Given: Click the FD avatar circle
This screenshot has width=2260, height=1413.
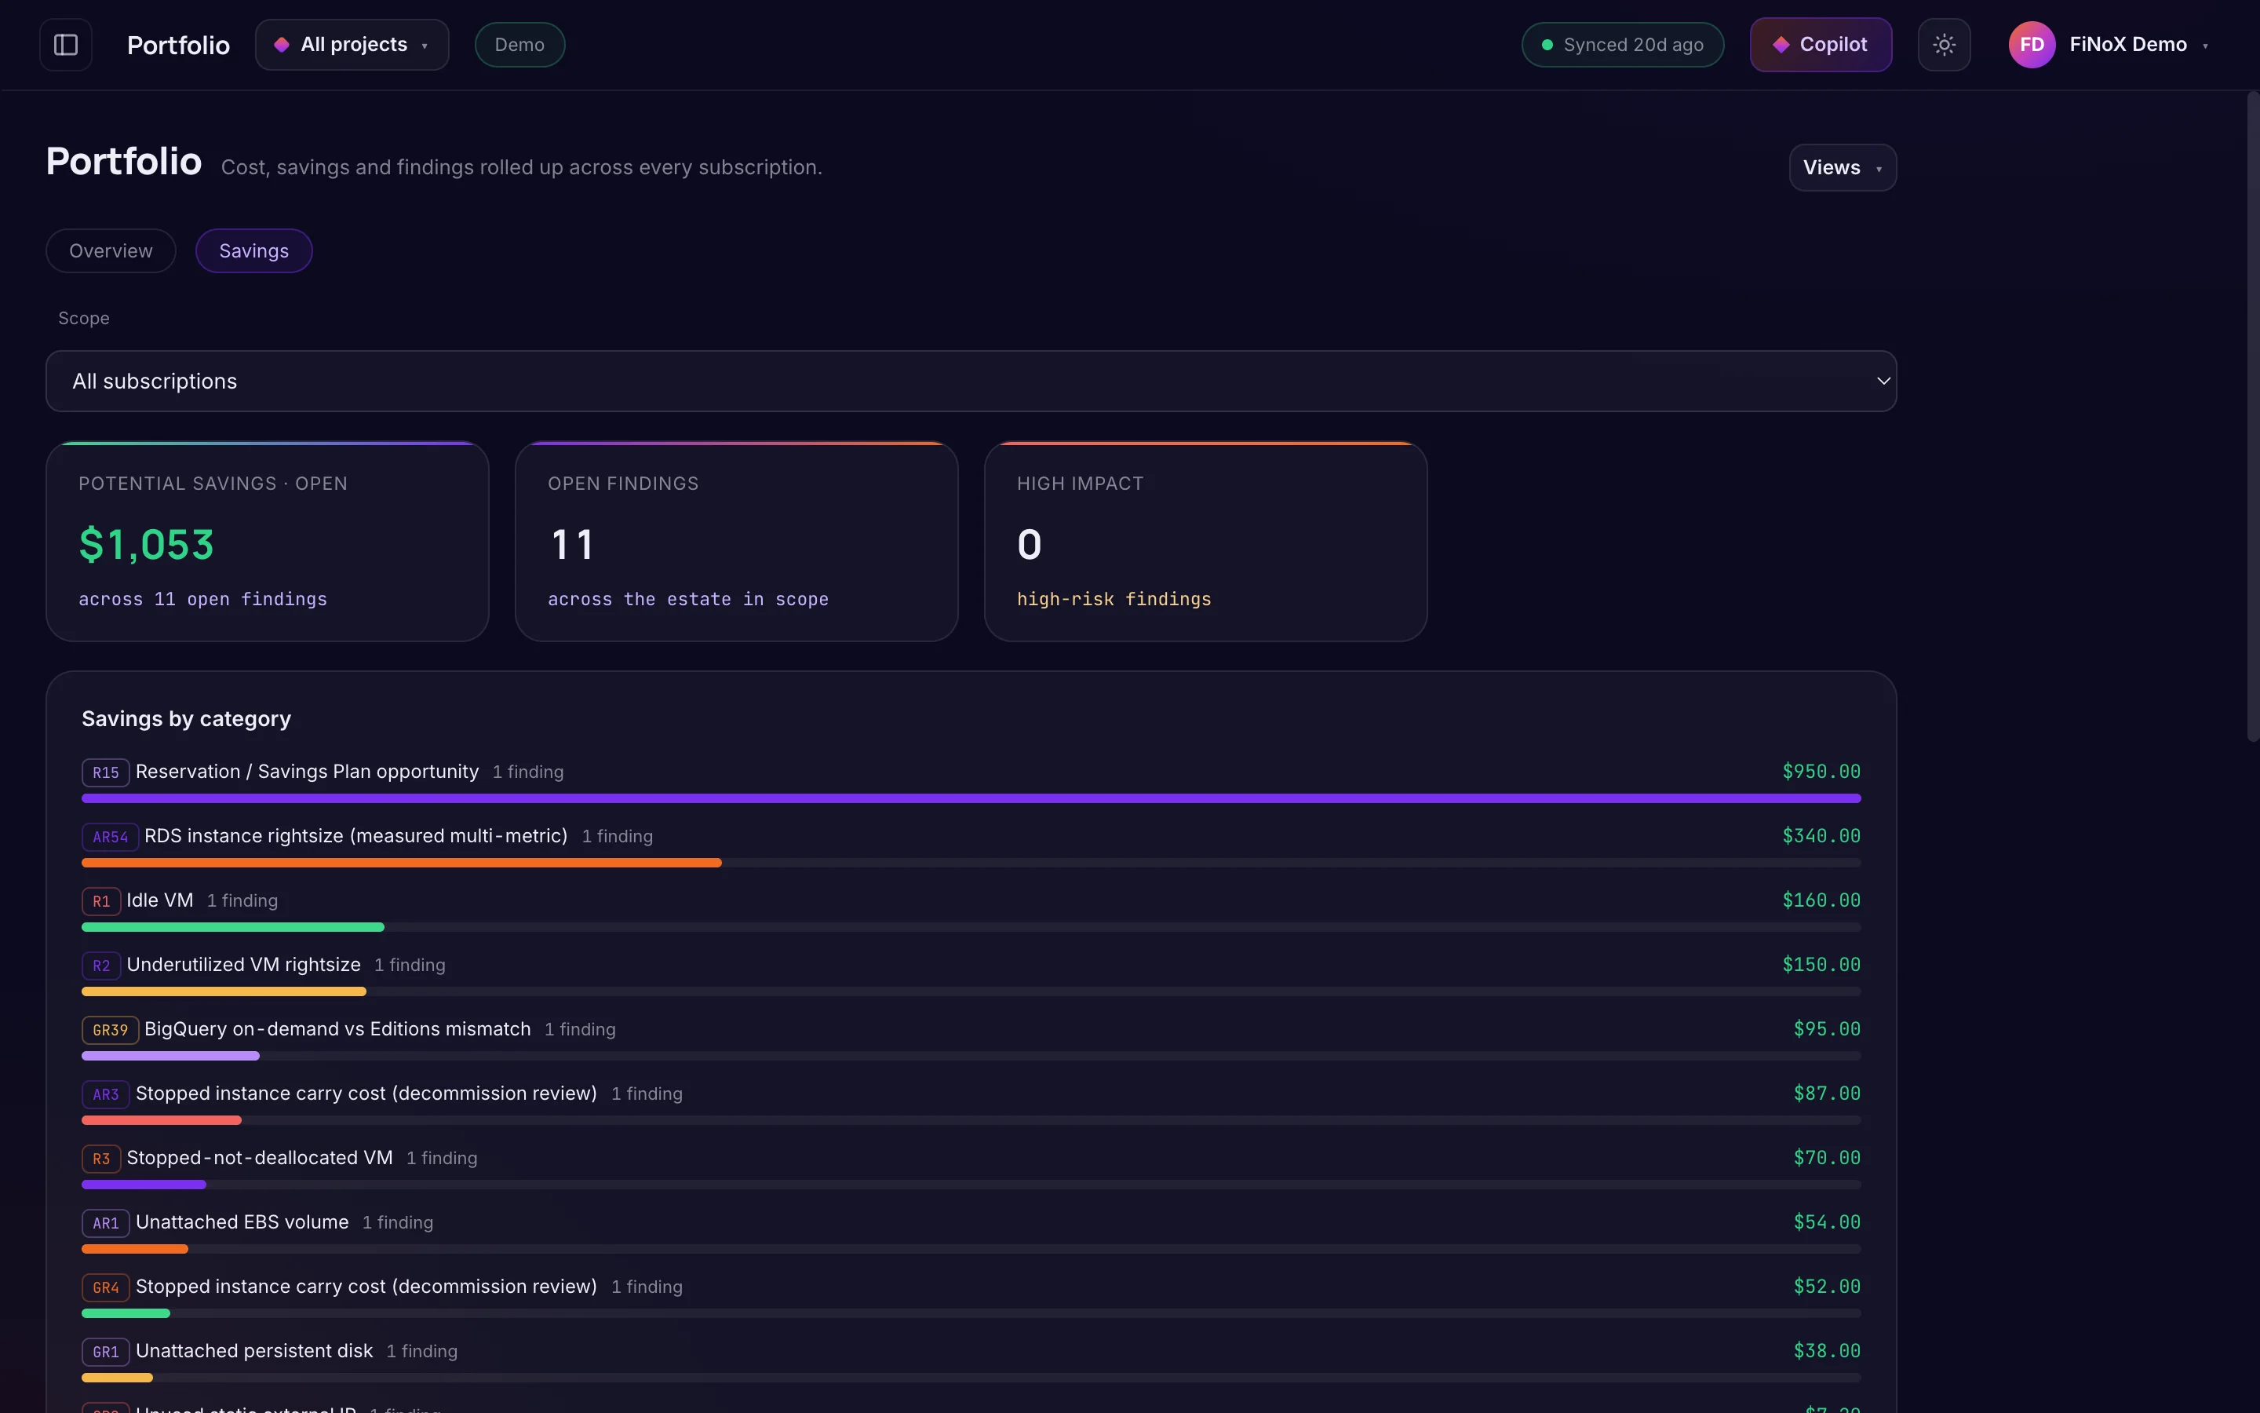Looking at the screenshot, I should (x=2031, y=45).
